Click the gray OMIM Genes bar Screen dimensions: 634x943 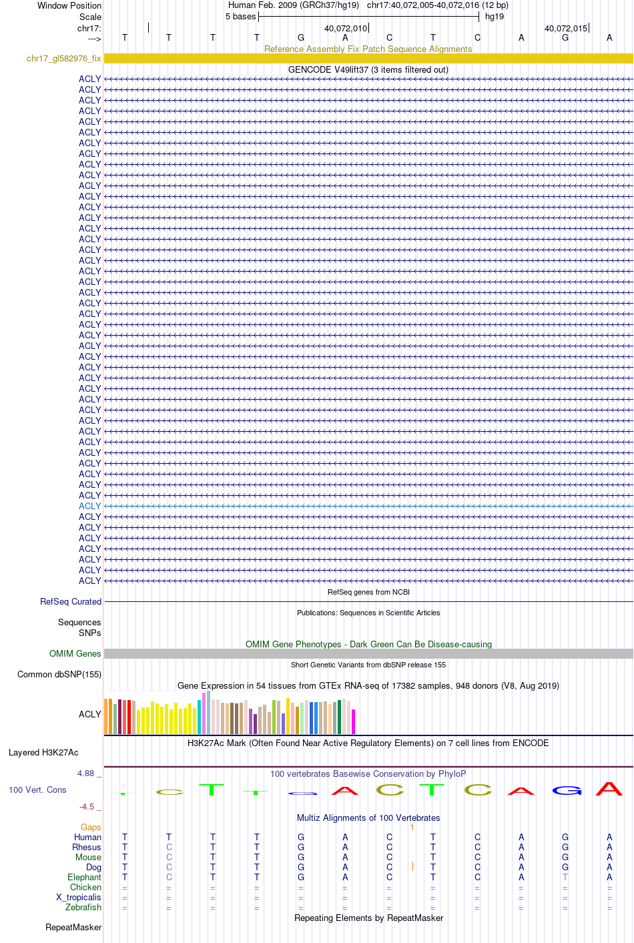point(368,653)
